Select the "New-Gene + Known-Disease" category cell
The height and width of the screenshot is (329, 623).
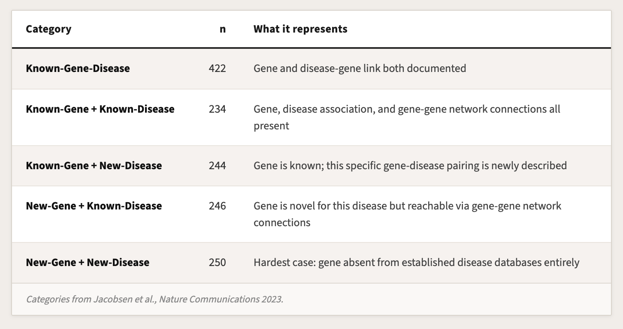tap(94, 206)
